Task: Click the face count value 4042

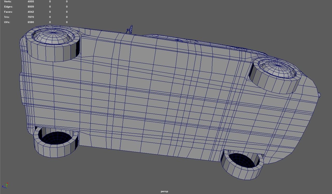Action: pyautogui.click(x=31, y=12)
